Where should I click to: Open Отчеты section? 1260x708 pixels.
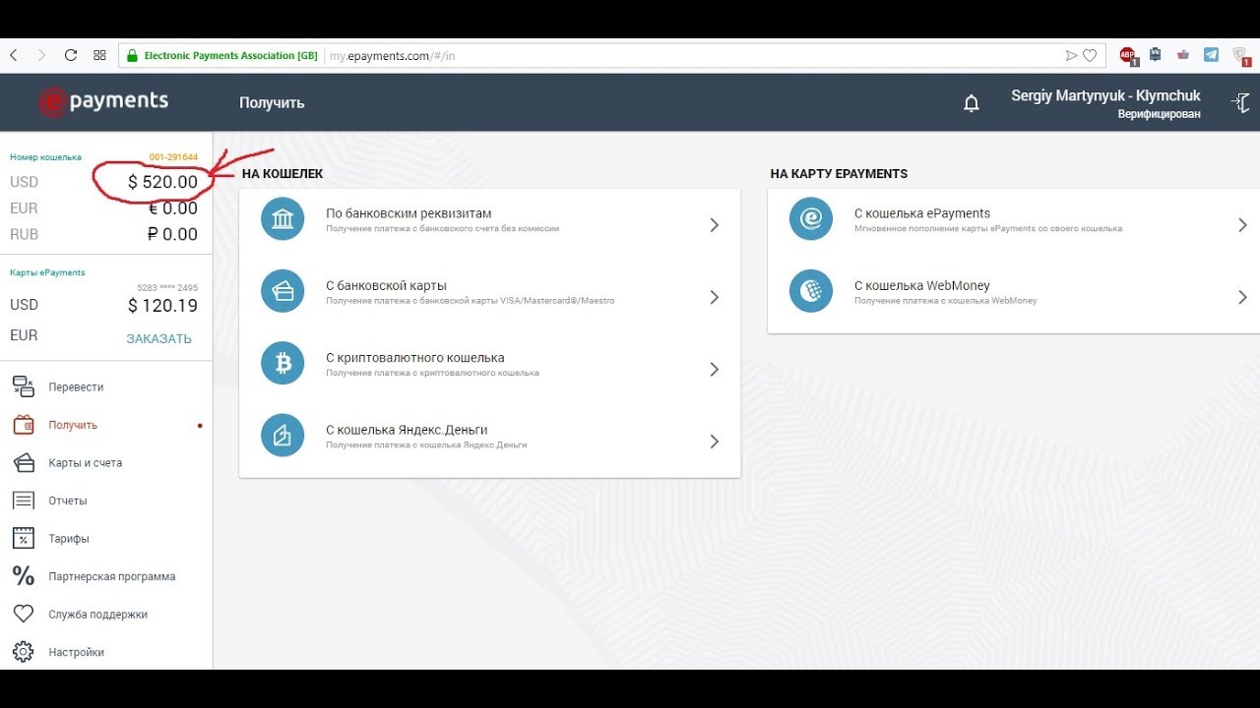coord(68,501)
